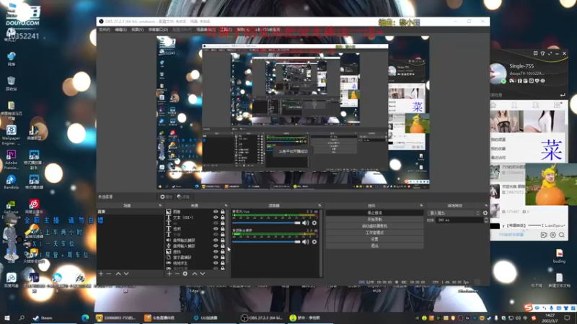
Task: Open Properties gear for selected source
Action: point(166,197)
